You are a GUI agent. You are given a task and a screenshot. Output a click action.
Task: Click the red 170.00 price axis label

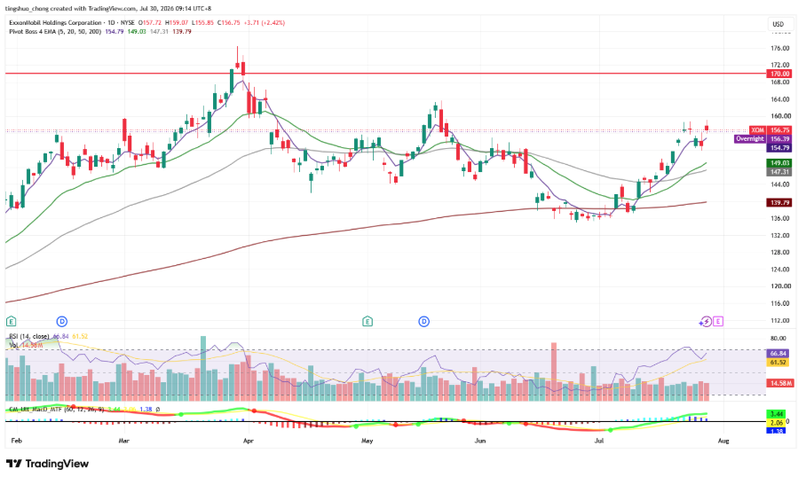point(779,74)
